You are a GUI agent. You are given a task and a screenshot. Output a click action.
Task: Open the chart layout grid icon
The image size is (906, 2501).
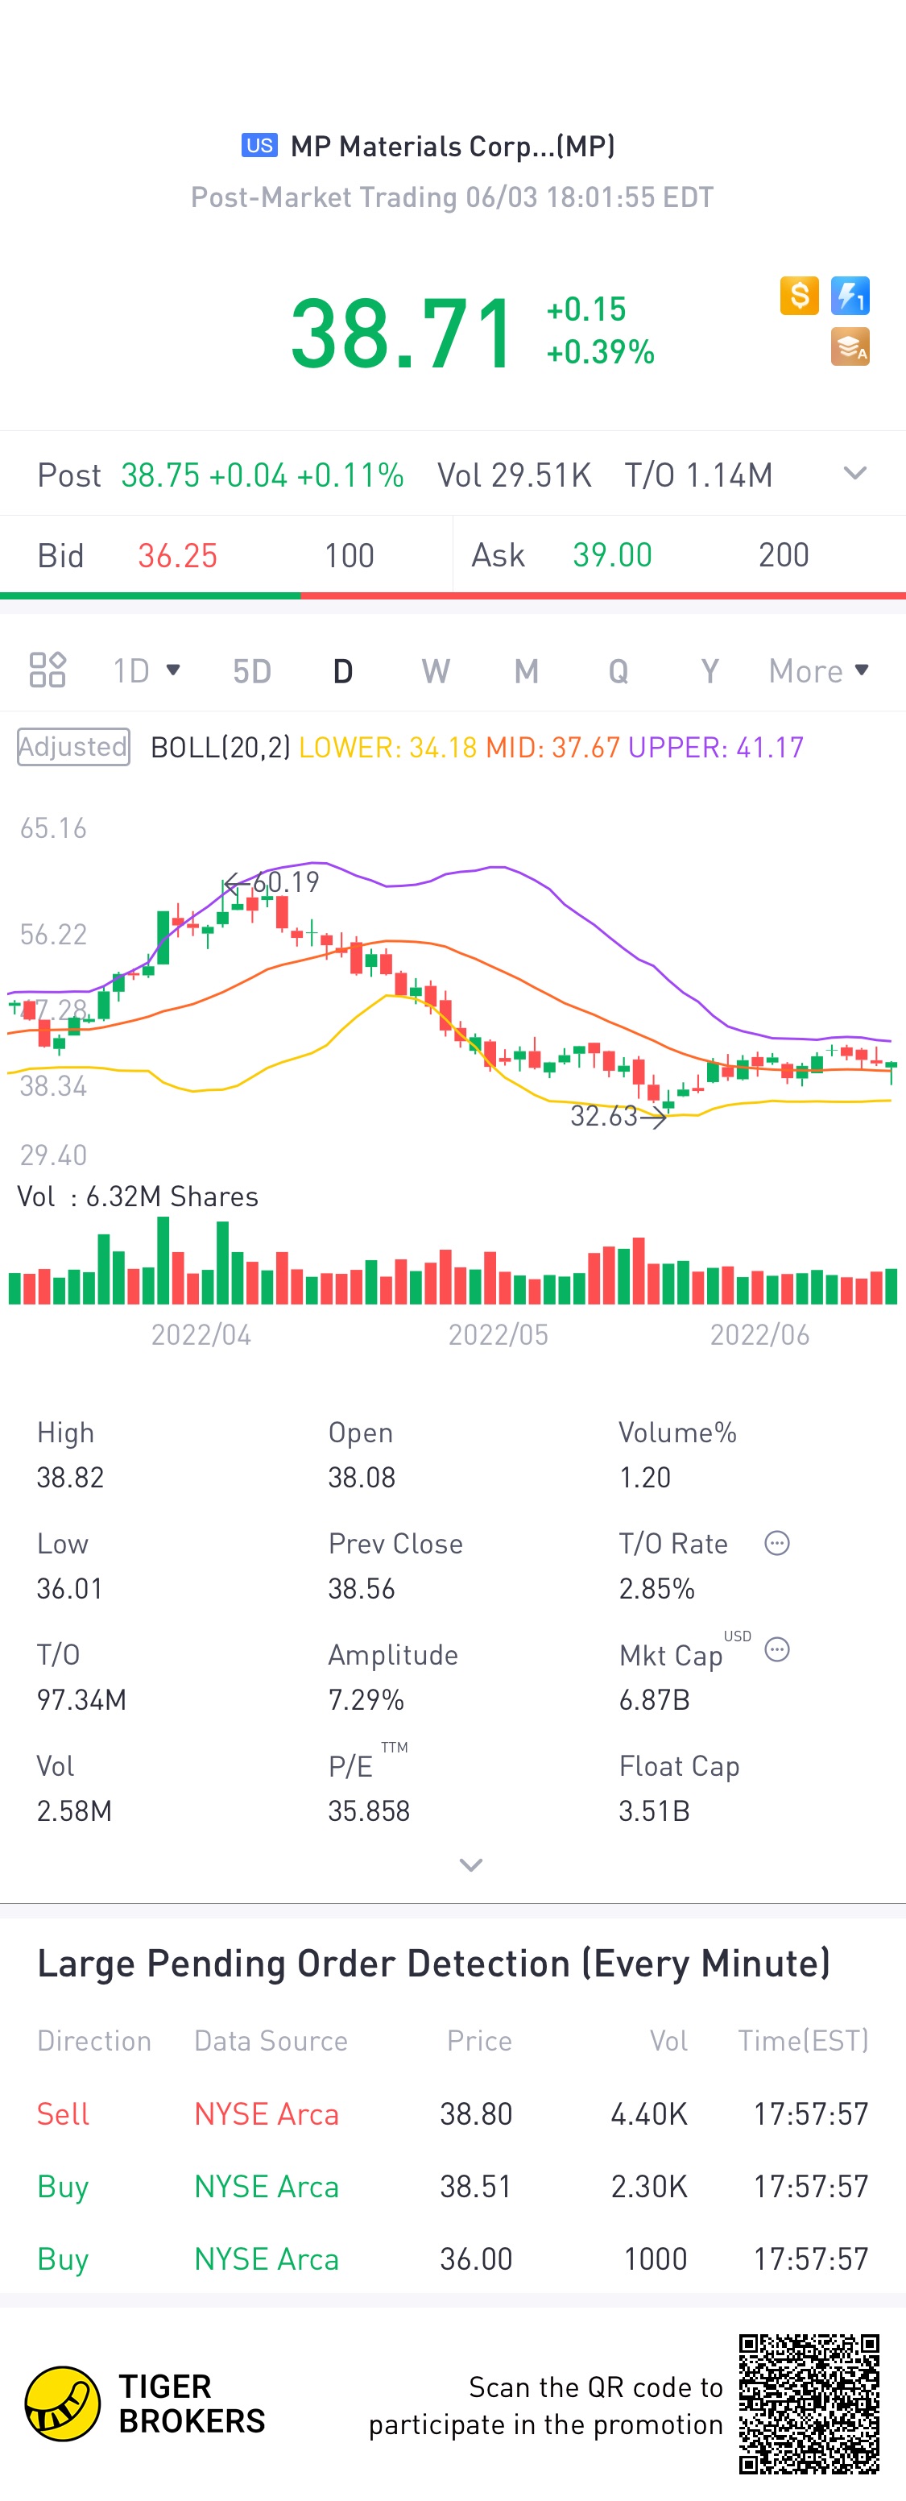point(48,670)
